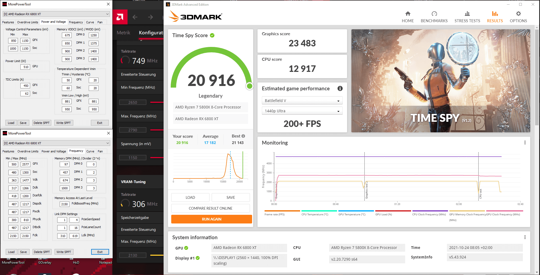Viewport: 540px width, 275px height.
Task: Click the green check next to Display #1
Action: (198, 258)
